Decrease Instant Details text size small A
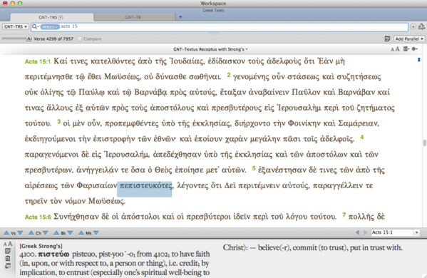 pyautogui.click(x=5, y=244)
